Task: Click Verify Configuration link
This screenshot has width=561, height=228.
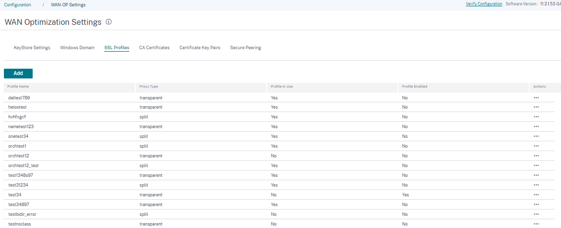Action: (x=484, y=4)
